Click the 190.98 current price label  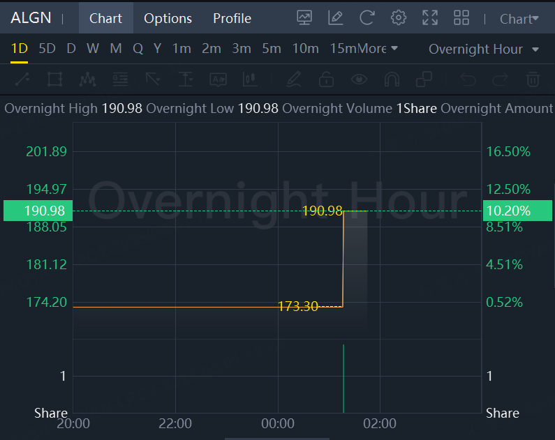tap(38, 211)
